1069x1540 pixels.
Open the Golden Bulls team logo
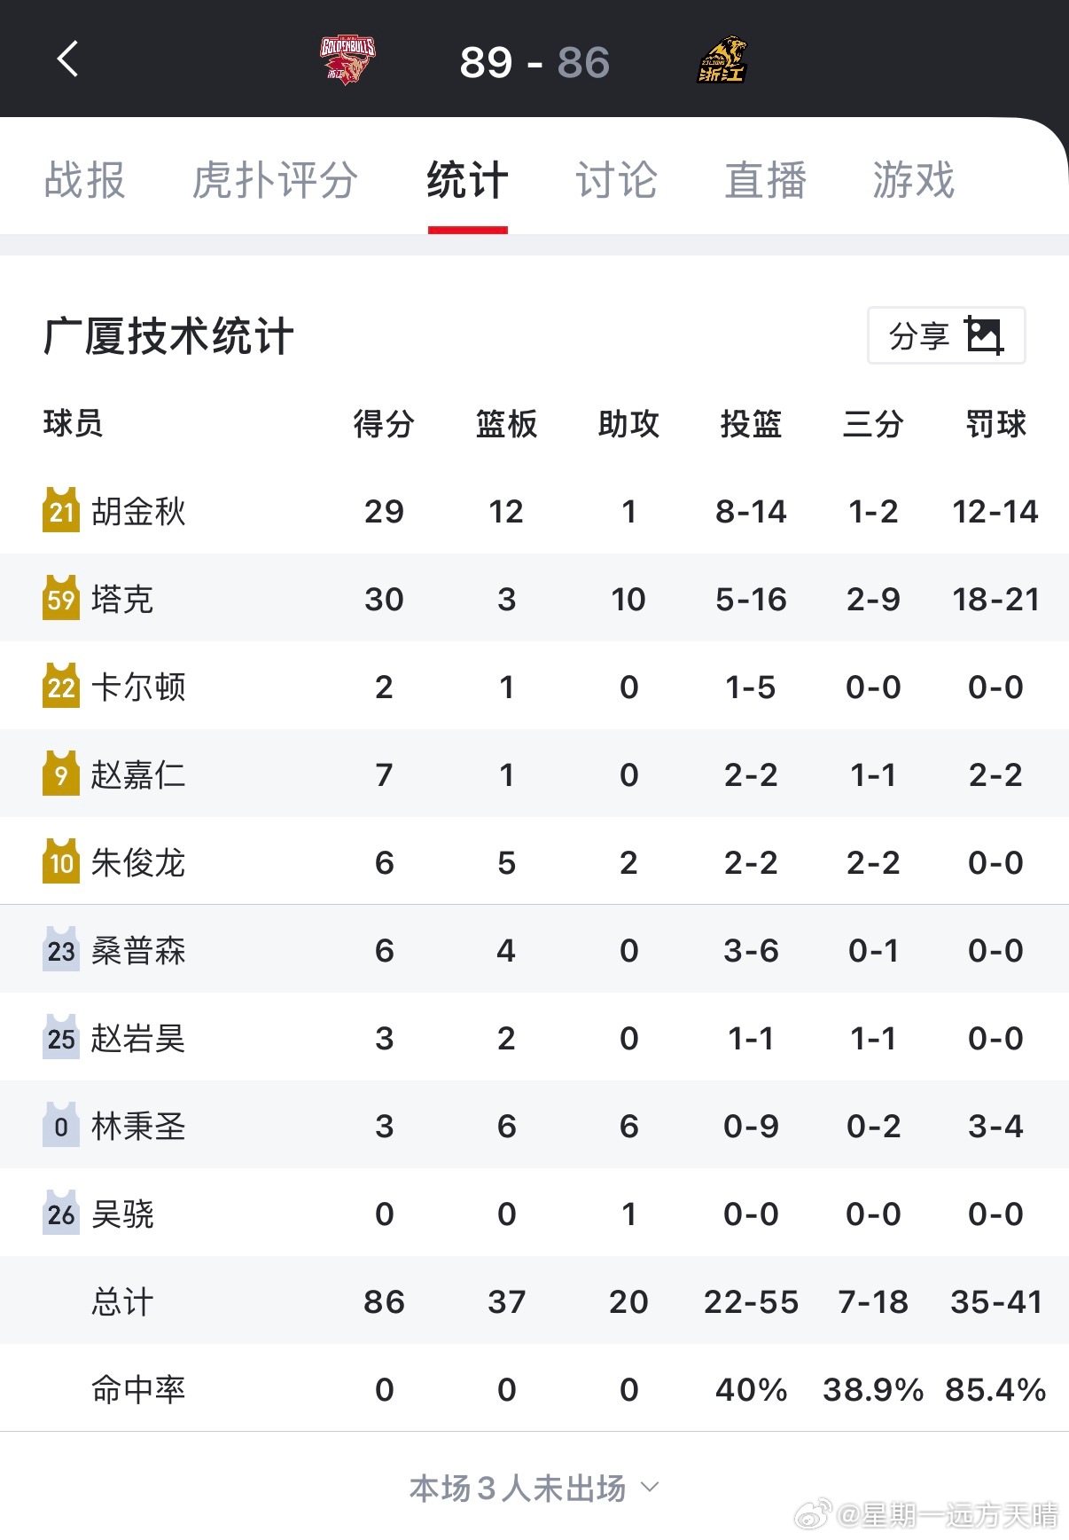coord(347,60)
